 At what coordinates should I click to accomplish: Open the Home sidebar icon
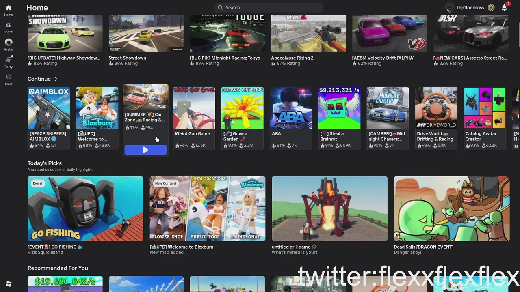point(9,8)
